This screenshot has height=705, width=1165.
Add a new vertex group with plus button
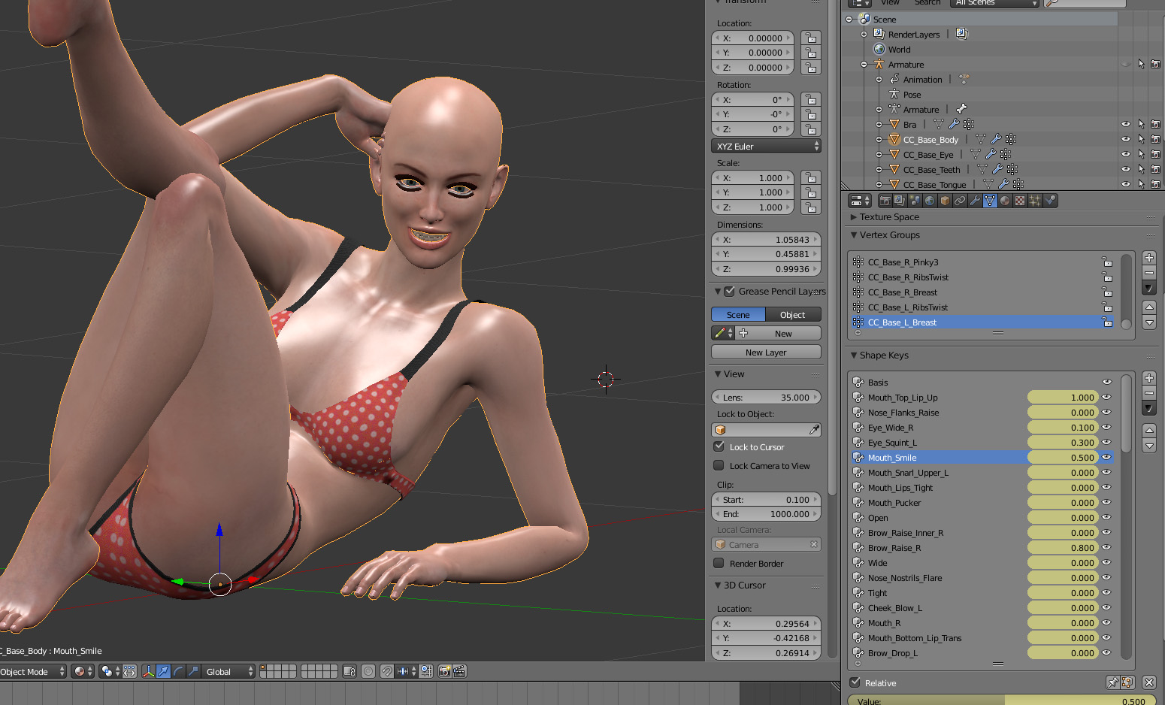pyautogui.click(x=1149, y=258)
